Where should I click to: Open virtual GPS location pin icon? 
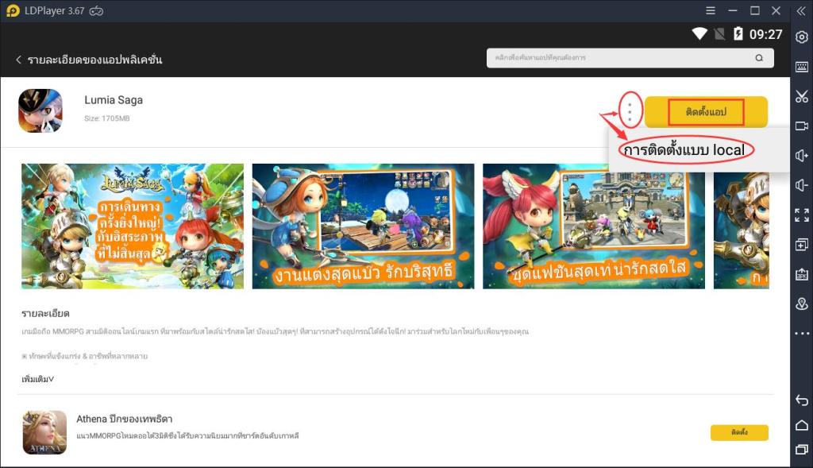point(802,304)
